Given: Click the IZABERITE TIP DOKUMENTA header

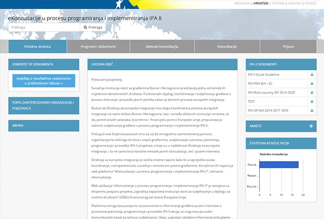Looking at the screenshot, I should tap(43, 65).
